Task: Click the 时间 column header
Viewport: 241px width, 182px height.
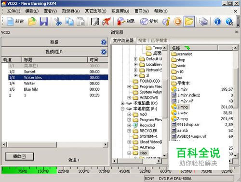Action: tap(98, 60)
